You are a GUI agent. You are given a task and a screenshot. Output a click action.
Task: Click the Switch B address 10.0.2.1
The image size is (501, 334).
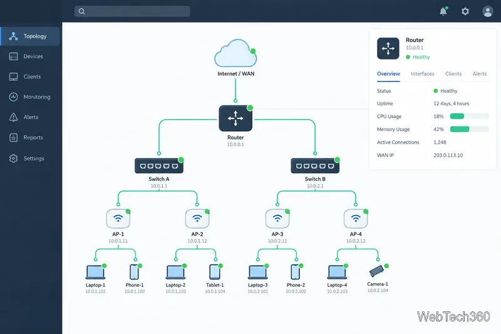click(315, 186)
